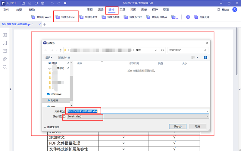Click 转换为 TXT toolbar button

point(133,17)
